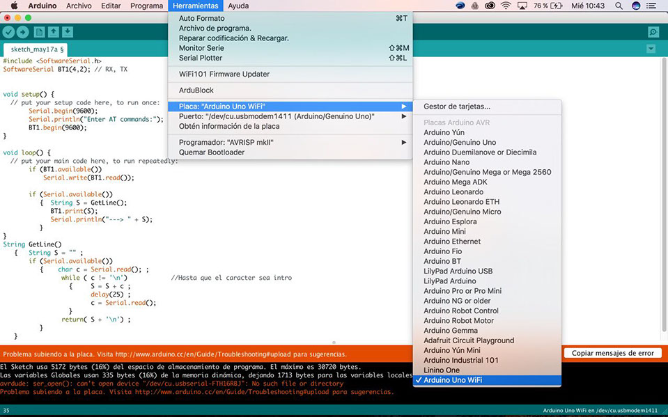This screenshot has height=417, width=668.
Task: Open the Apple menu
Action: pos(14,6)
